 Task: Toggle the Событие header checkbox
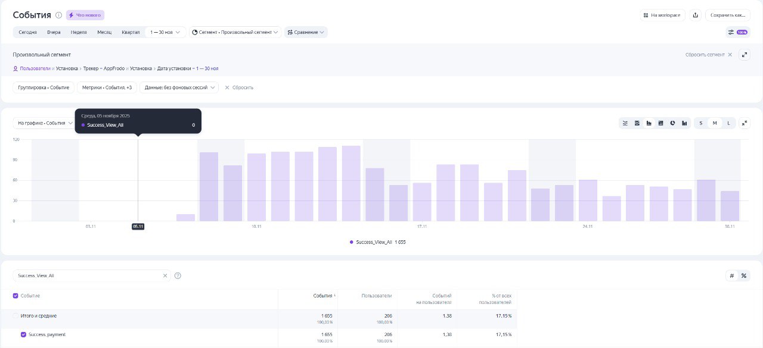pyautogui.click(x=15, y=296)
